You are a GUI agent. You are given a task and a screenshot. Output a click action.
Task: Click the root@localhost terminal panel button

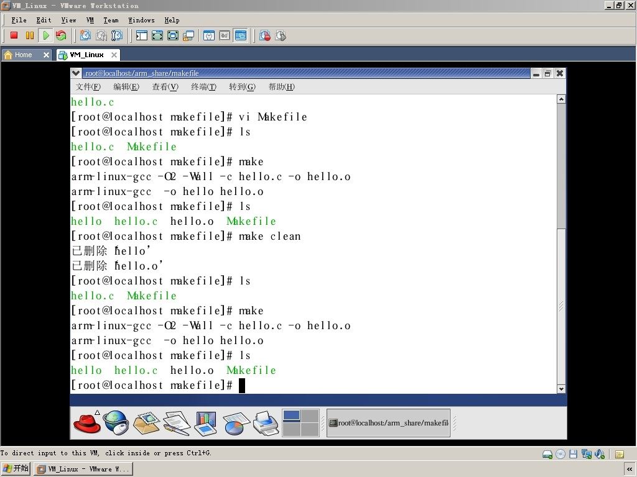point(388,423)
